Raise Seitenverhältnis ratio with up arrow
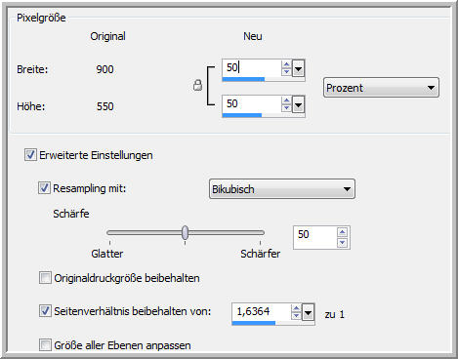Image resolution: width=458 pixels, height=359 pixels. click(296, 308)
